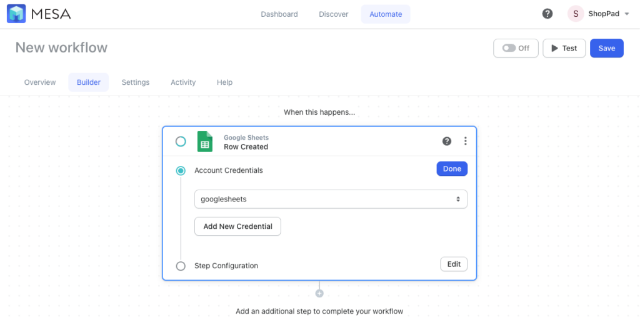Screen dimensions: 640x318
Task: Select the radio circle beside Google Sheets header
Action: [181, 142]
